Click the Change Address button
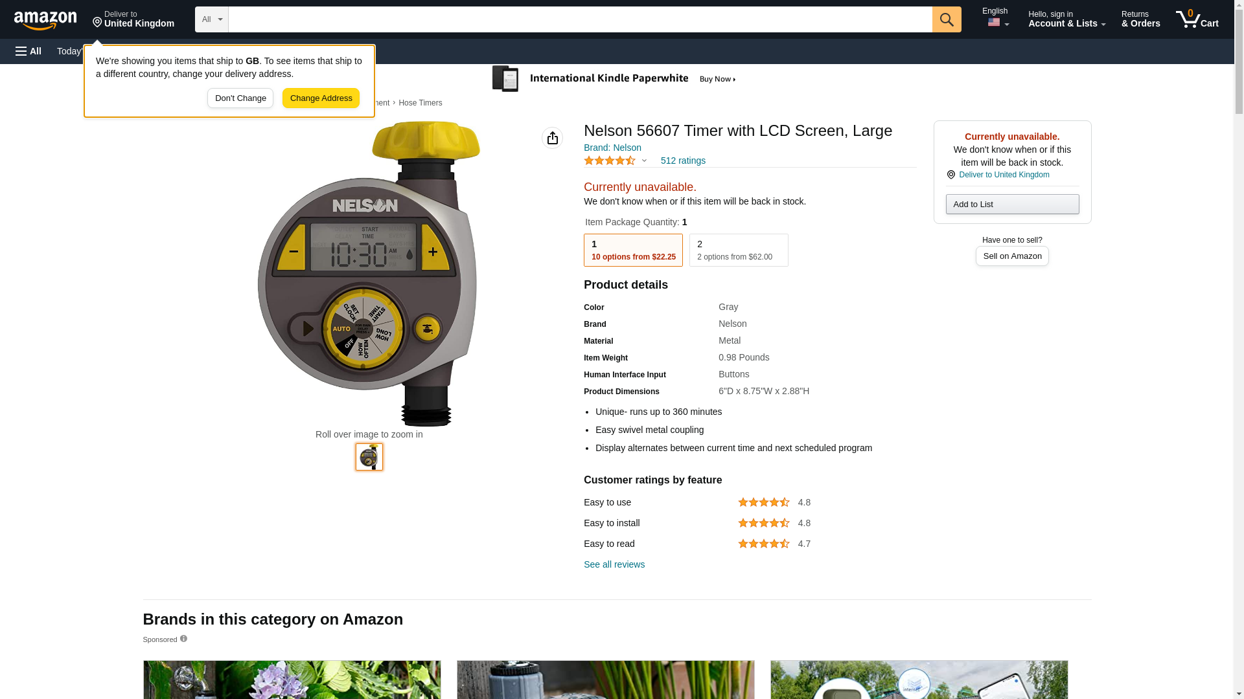Viewport: 1244px width, 699px height. (x=321, y=98)
